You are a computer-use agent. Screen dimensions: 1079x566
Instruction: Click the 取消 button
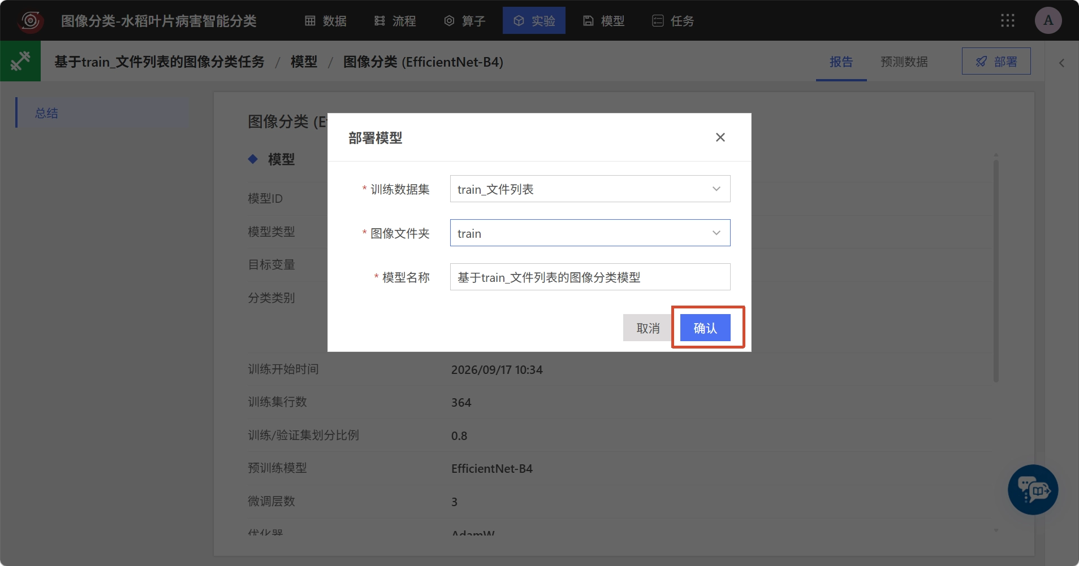click(x=648, y=328)
